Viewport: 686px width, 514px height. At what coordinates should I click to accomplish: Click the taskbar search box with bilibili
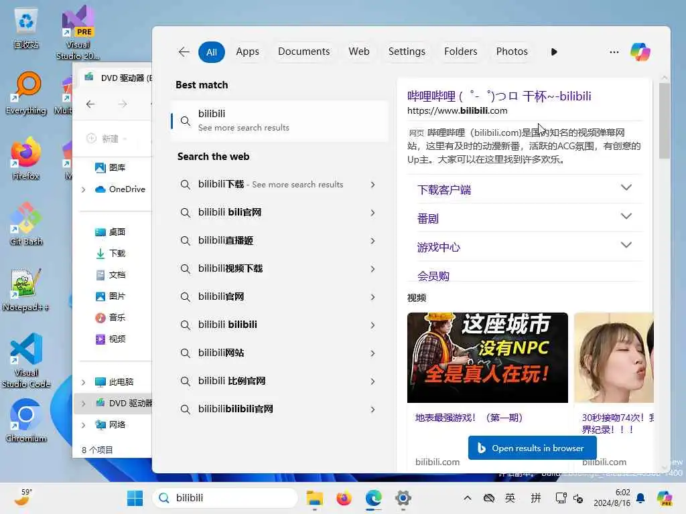click(225, 498)
